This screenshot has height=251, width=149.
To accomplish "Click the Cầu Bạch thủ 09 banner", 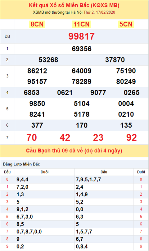I will [74, 151].
